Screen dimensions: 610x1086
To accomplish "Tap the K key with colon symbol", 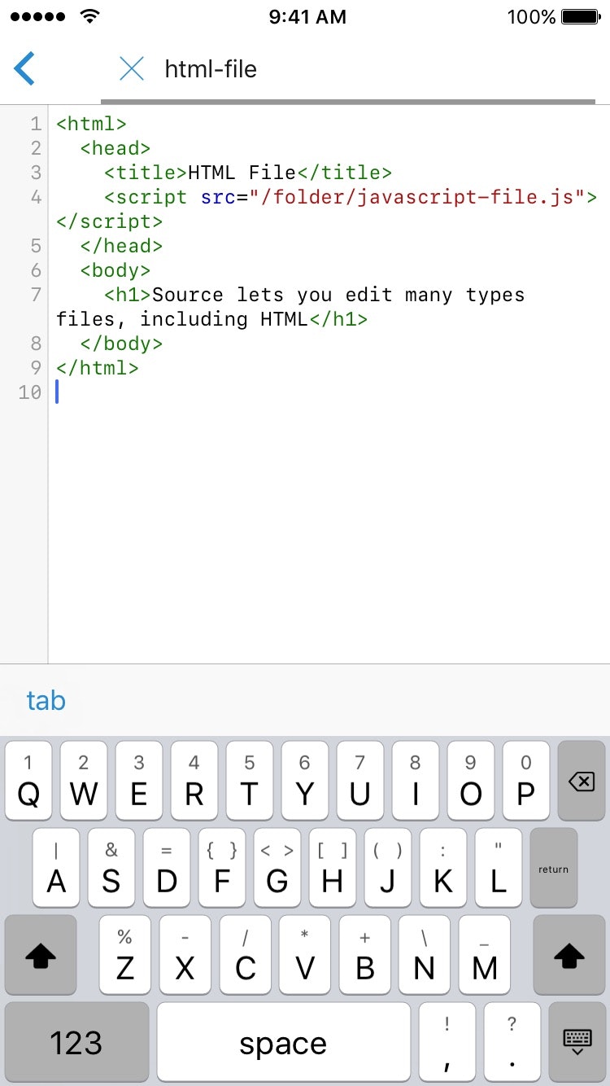I will coord(443,868).
